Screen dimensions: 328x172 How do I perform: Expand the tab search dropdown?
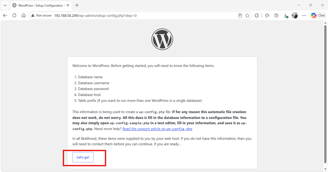[x=5, y=5]
